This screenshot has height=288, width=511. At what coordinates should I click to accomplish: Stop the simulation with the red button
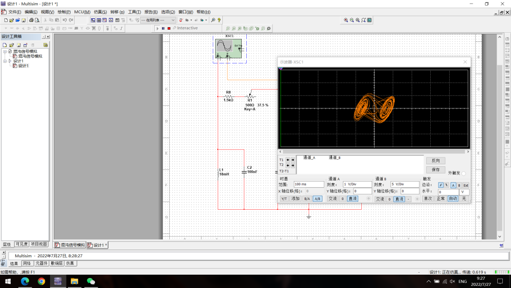click(169, 28)
